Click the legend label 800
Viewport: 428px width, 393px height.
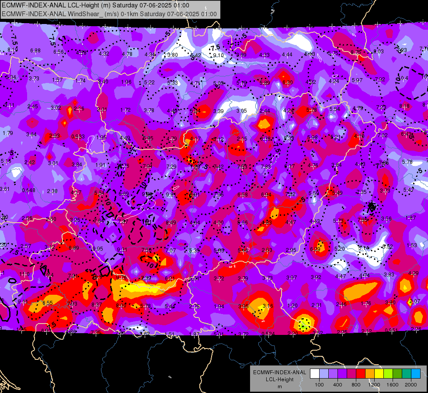point(356,385)
